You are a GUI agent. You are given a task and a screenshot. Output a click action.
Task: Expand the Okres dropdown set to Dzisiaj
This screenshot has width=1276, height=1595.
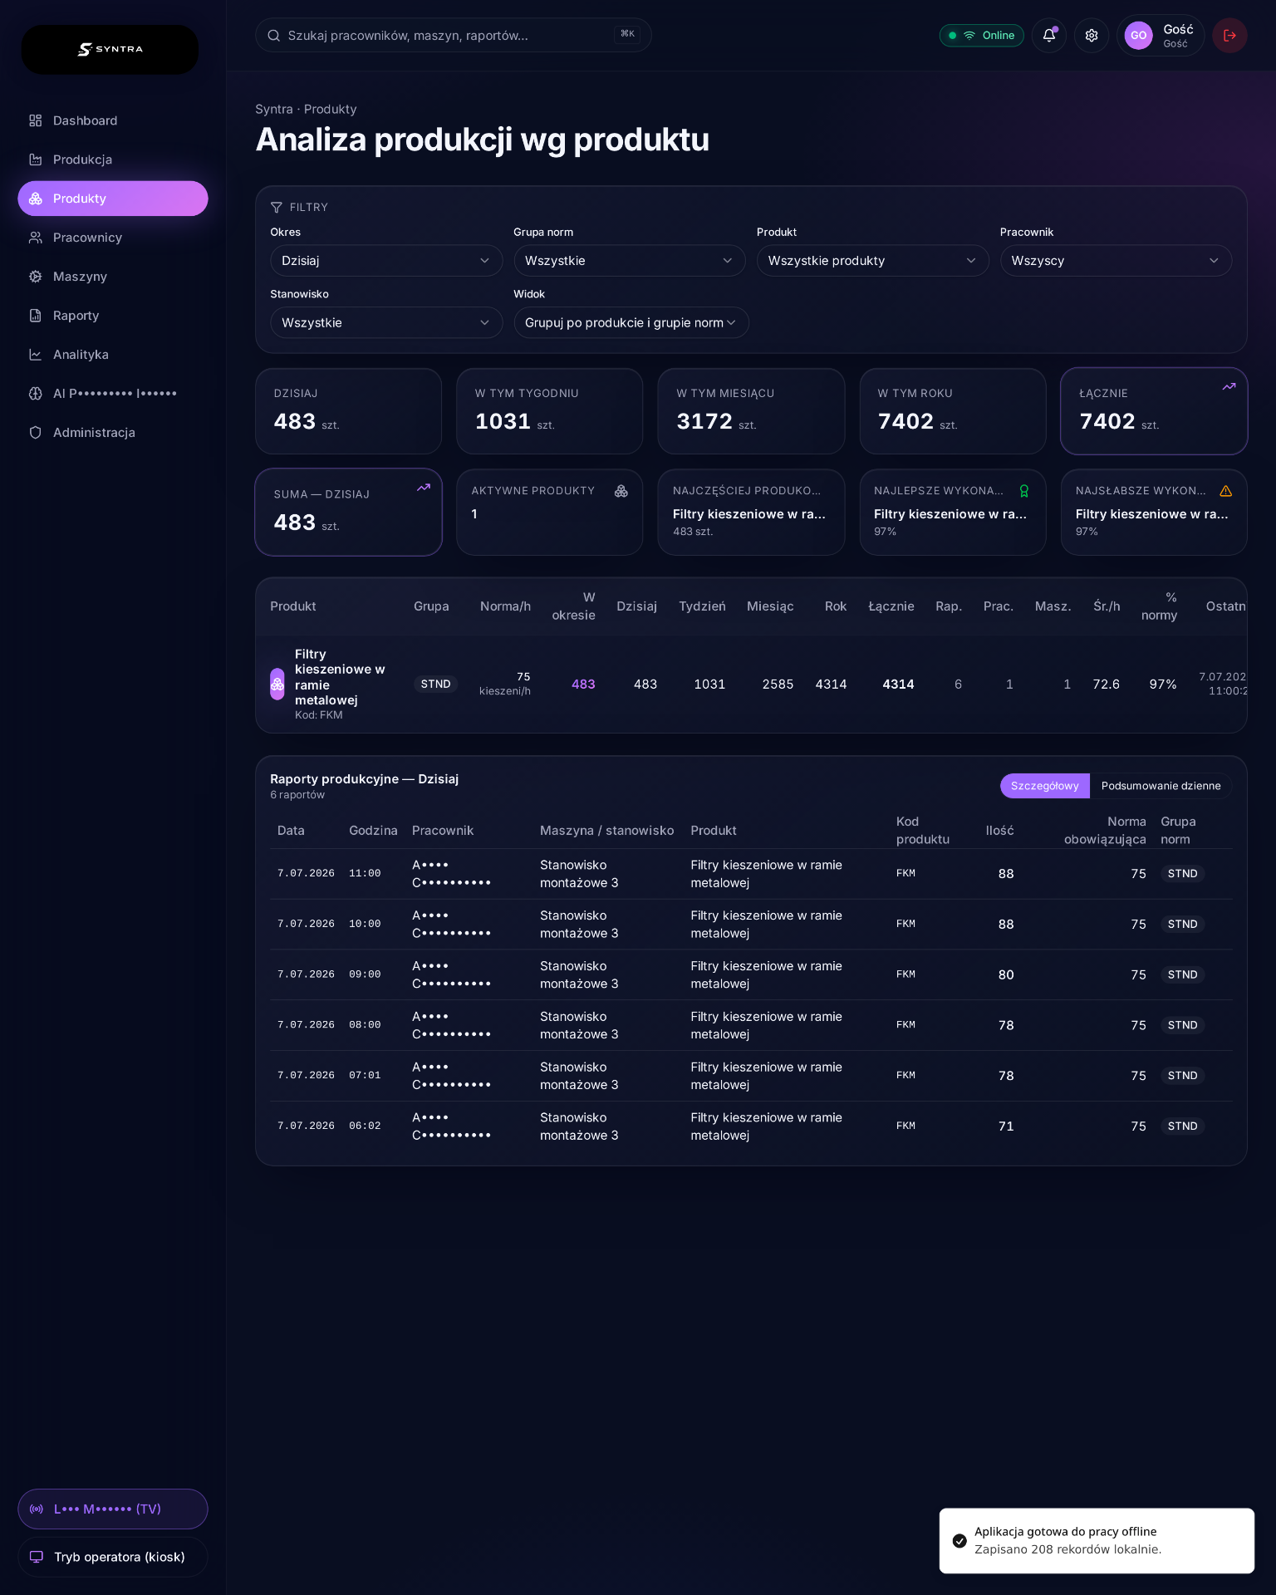click(386, 261)
